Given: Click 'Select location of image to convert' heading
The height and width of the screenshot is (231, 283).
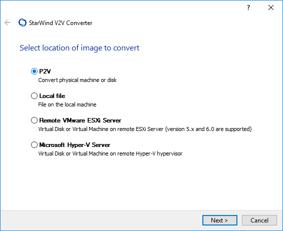Looking at the screenshot, I should [80, 48].
